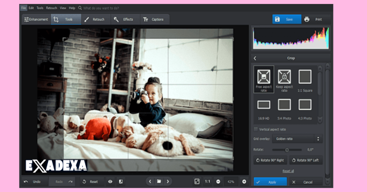This screenshot has height=192, width=367.
Task: Open the Captions tab
Action: click(x=155, y=19)
